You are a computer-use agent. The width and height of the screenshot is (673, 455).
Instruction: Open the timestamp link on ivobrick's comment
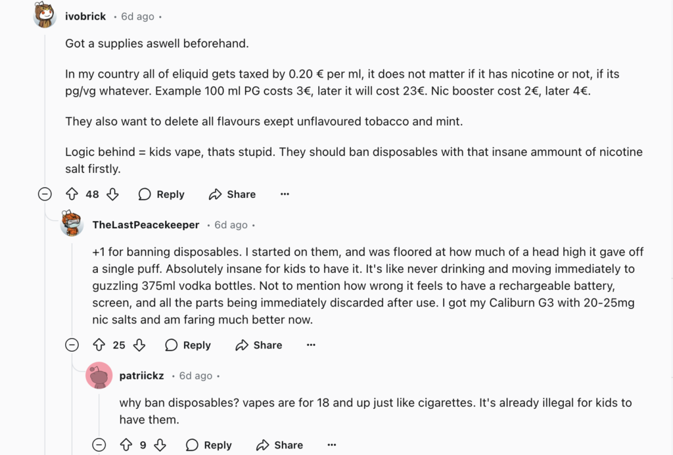(137, 16)
